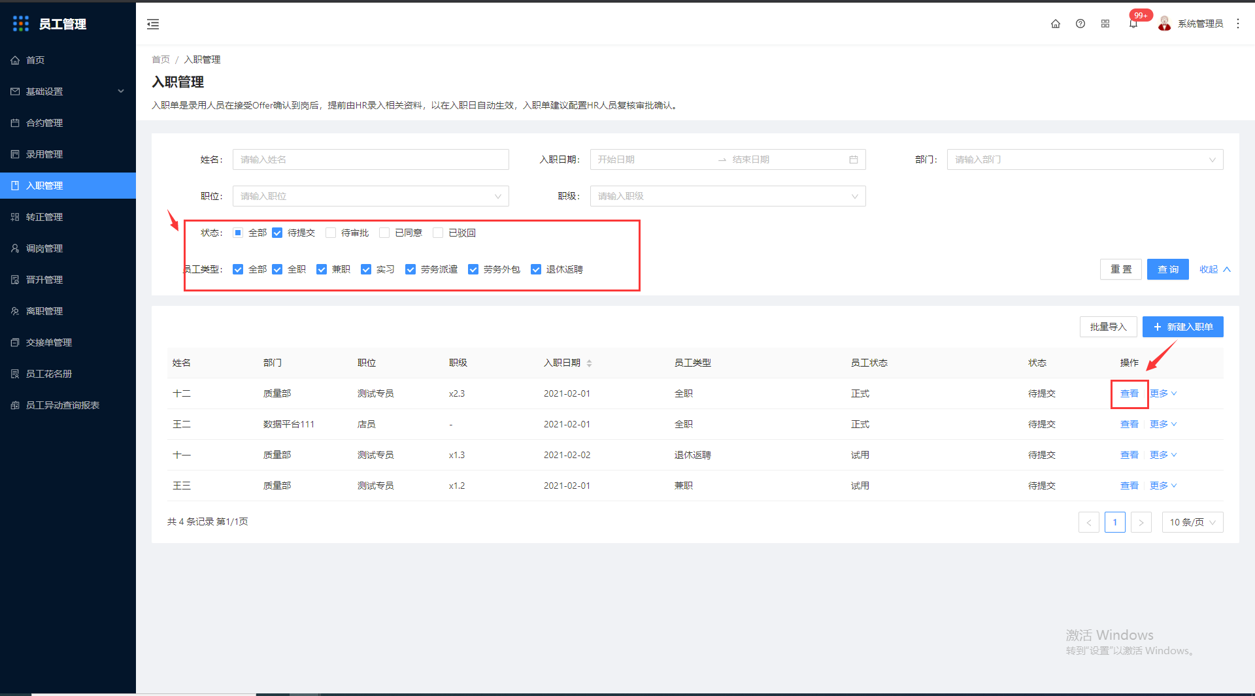Collapse filters with the 收起 link
The height and width of the screenshot is (696, 1255).
pos(1214,269)
